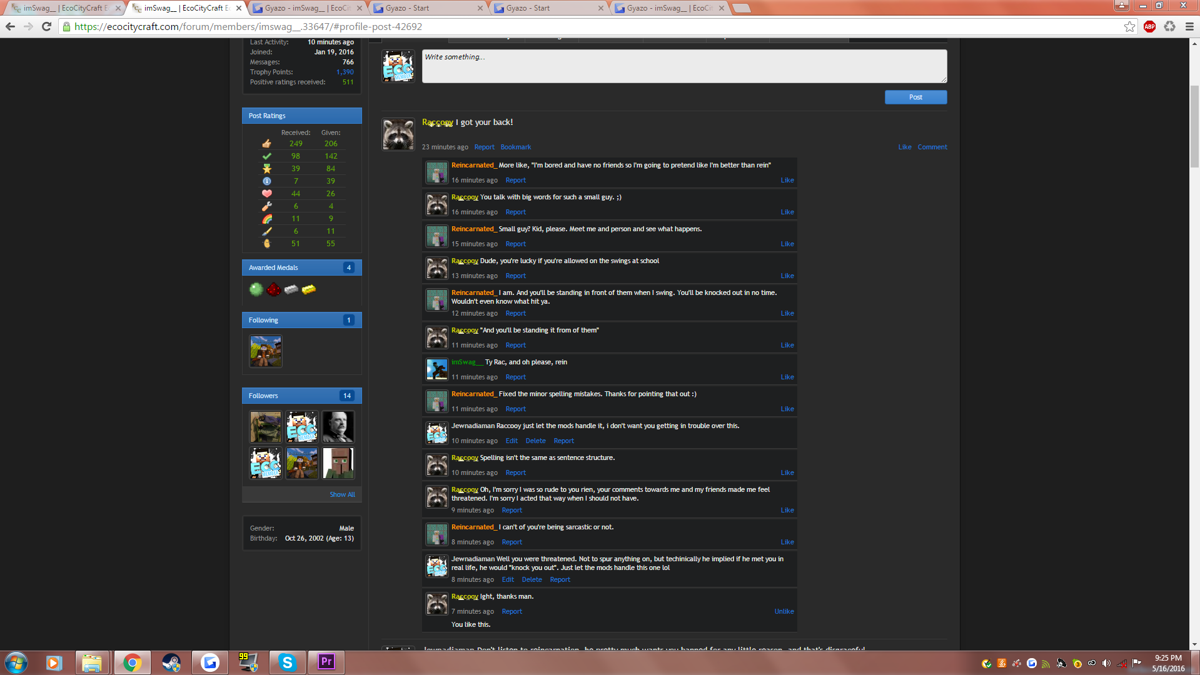The height and width of the screenshot is (675, 1200).
Task: Click the Awarded Medals count badge
Action: tap(349, 267)
